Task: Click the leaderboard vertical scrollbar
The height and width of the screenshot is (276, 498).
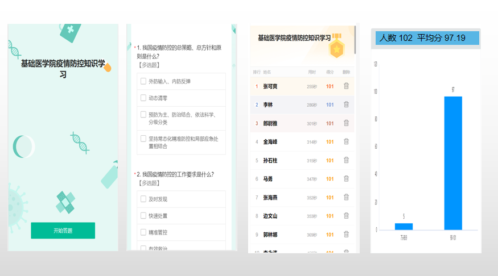Action: click(x=356, y=40)
